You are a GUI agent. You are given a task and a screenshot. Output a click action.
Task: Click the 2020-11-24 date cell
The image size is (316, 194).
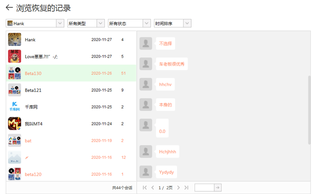[x=102, y=124]
